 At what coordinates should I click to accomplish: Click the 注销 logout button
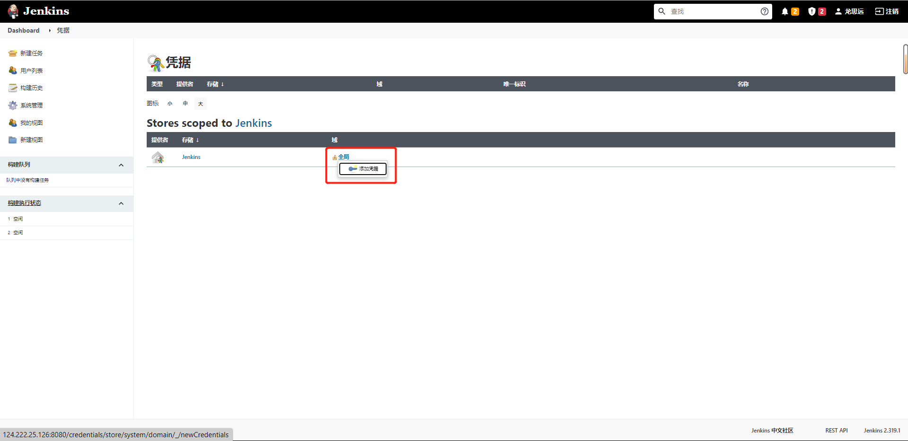(x=887, y=11)
